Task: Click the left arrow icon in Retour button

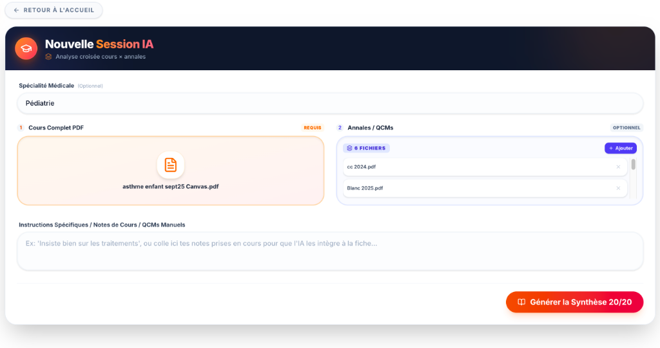Action: point(17,10)
